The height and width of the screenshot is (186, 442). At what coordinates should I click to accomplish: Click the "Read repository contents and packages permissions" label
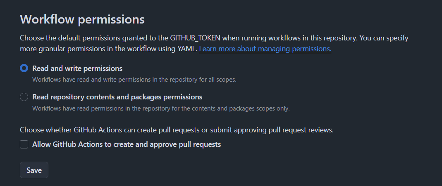[117, 97]
